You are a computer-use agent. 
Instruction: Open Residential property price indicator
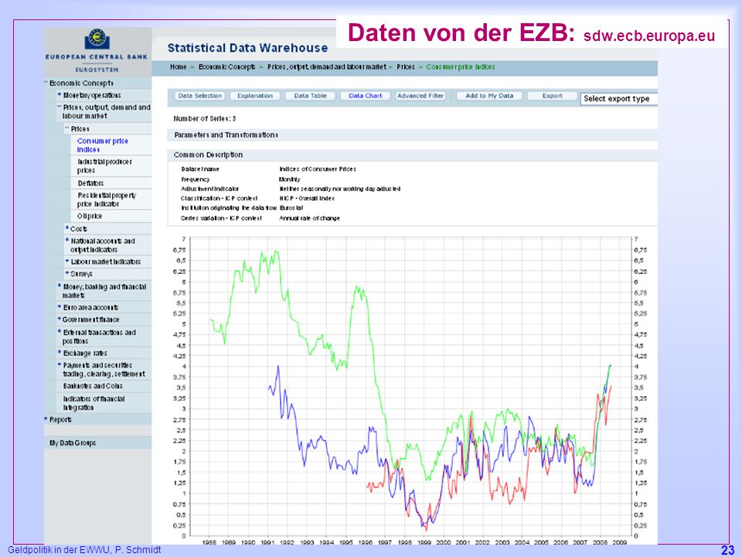click(x=107, y=200)
